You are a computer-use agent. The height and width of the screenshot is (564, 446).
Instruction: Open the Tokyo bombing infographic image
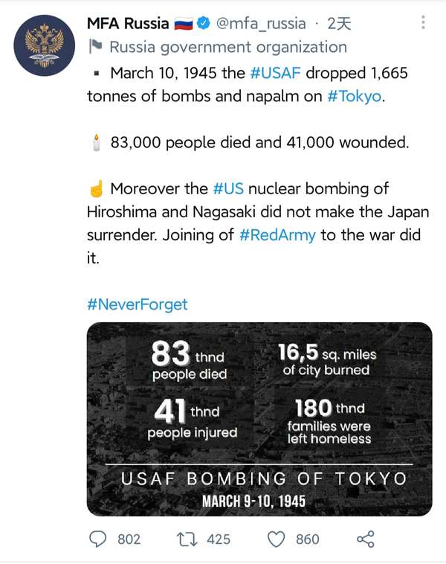tap(259, 419)
